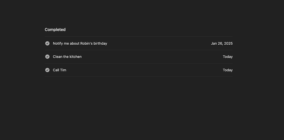Viewport: 284px width, 140px height.
Task: Open the "Notify me about Robin's birthday" task
Action: (x=80, y=43)
